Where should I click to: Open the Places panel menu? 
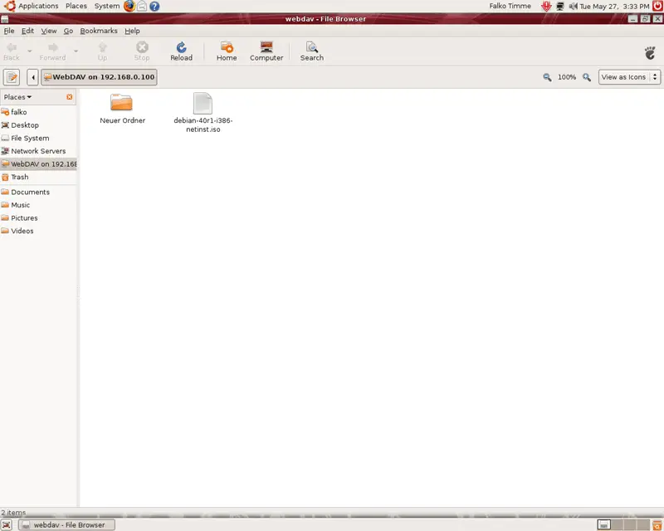[76, 6]
